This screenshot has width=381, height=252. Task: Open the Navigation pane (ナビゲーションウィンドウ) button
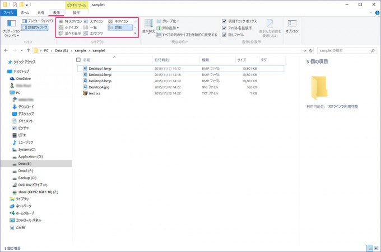[x=11, y=28]
